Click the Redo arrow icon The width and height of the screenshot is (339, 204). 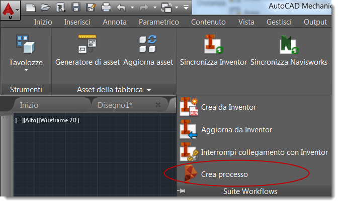coord(144,8)
